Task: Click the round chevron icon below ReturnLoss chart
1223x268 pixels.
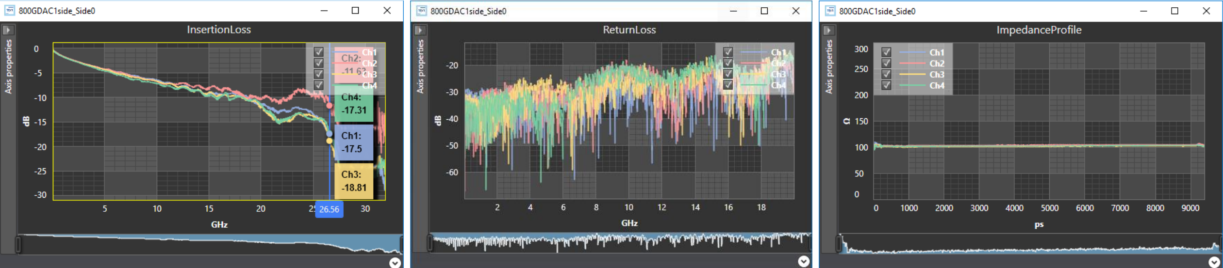Action: 804,262
